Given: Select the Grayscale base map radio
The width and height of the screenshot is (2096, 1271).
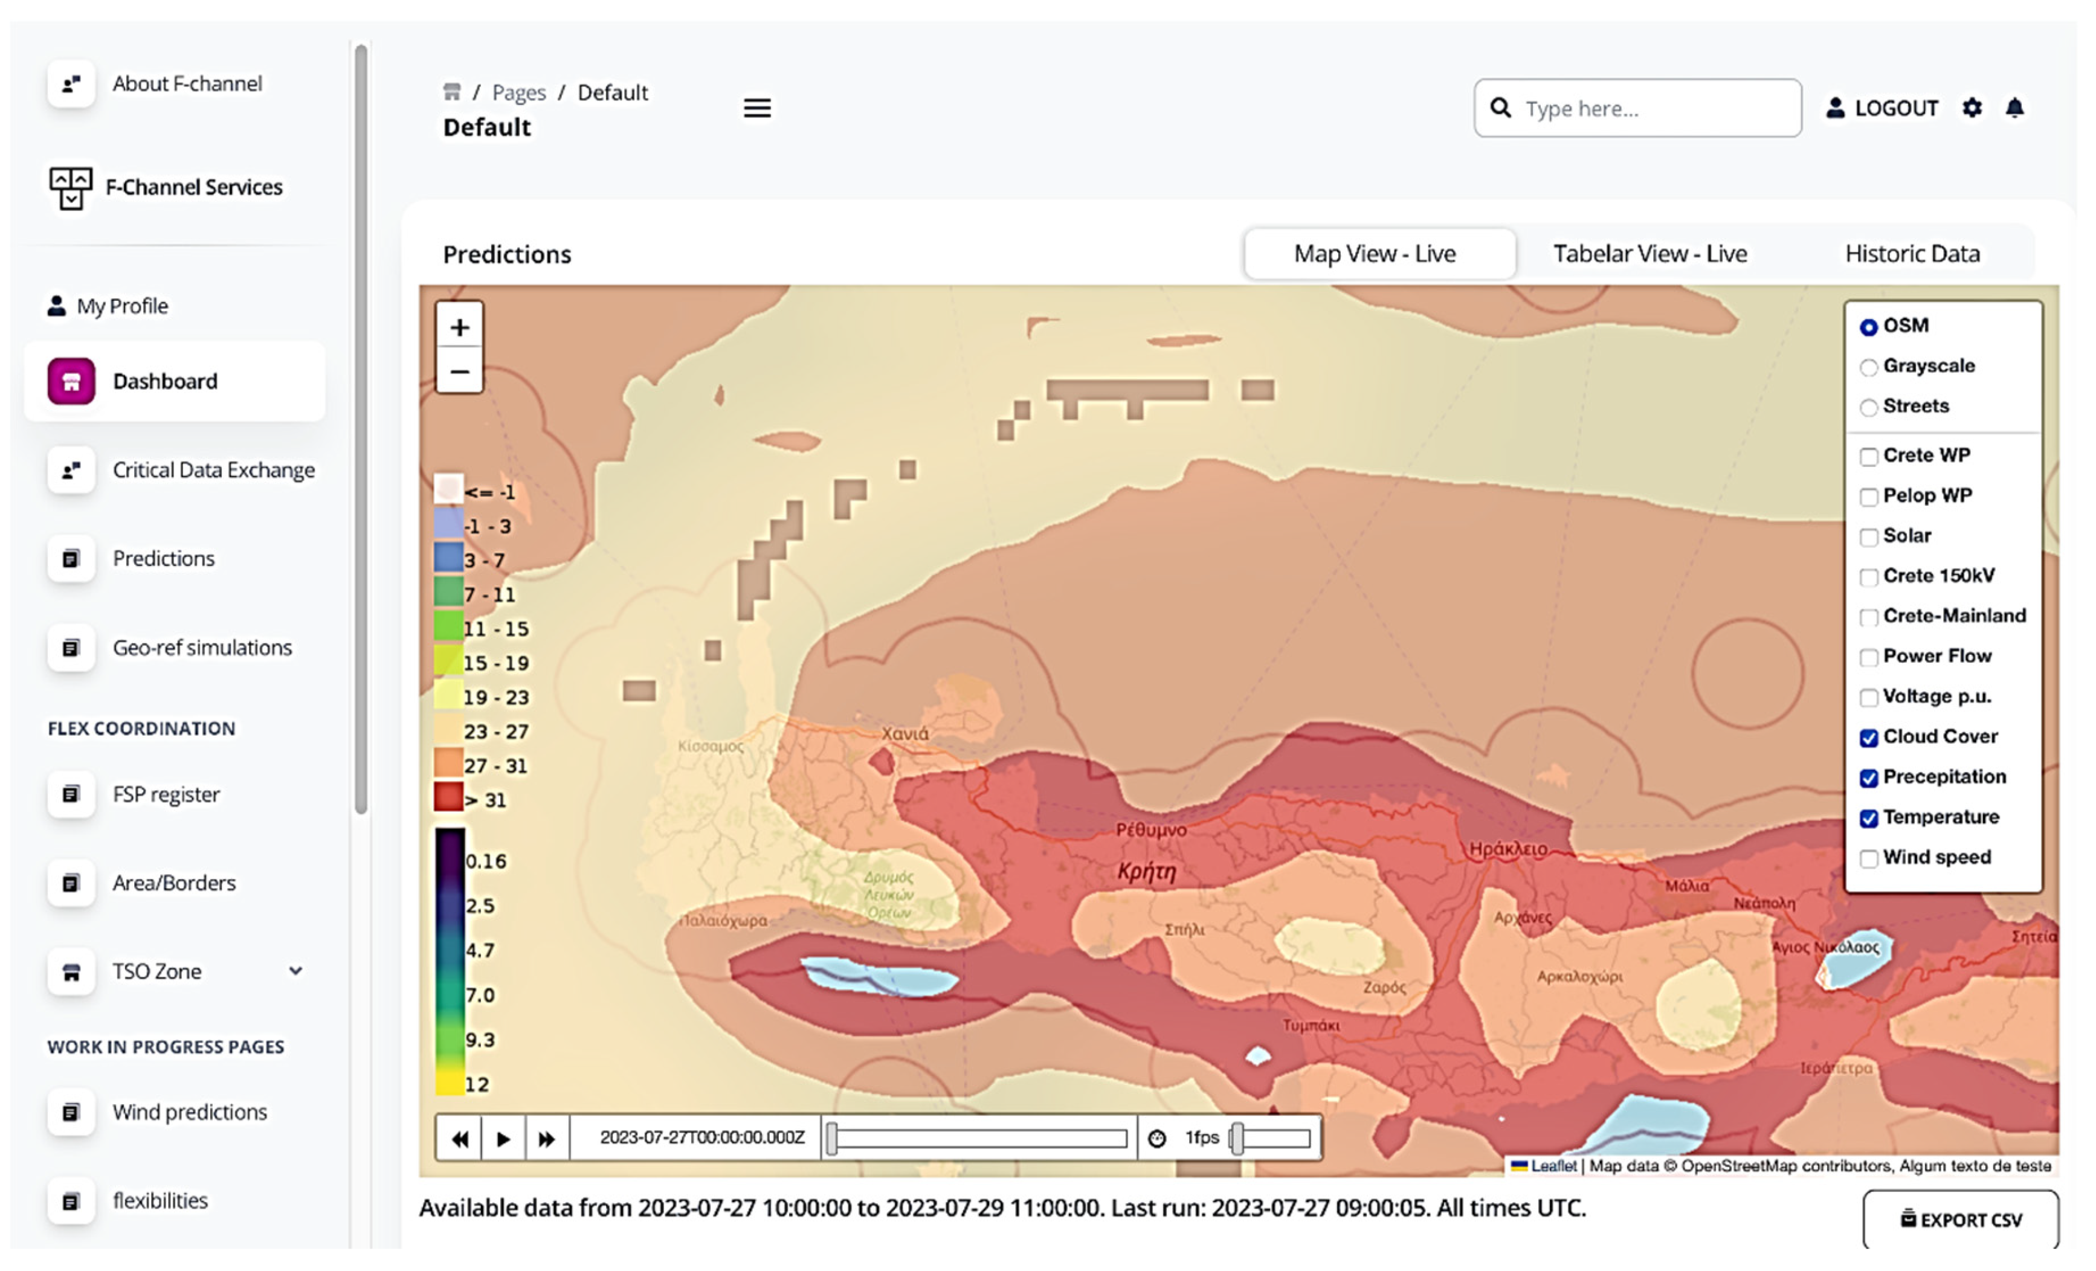Looking at the screenshot, I should (1869, 367).
